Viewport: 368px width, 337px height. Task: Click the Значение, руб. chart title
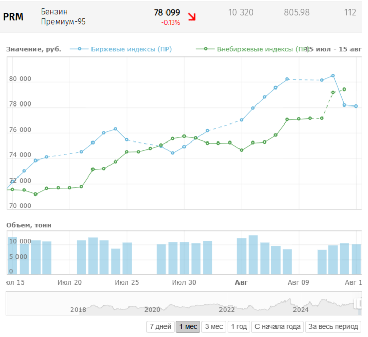coord(33,49)
